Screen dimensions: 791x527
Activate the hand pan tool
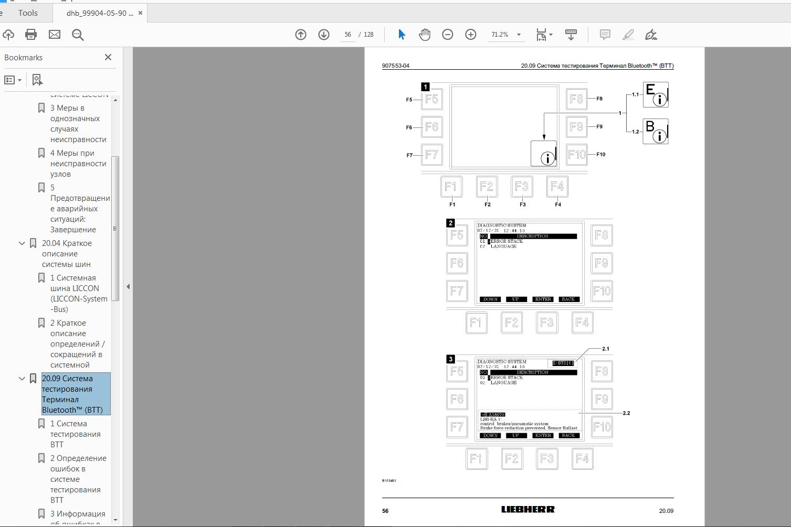click(425, 35)
